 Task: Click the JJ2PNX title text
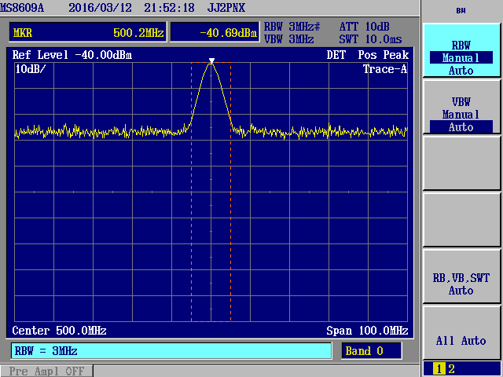click(226, 7)
